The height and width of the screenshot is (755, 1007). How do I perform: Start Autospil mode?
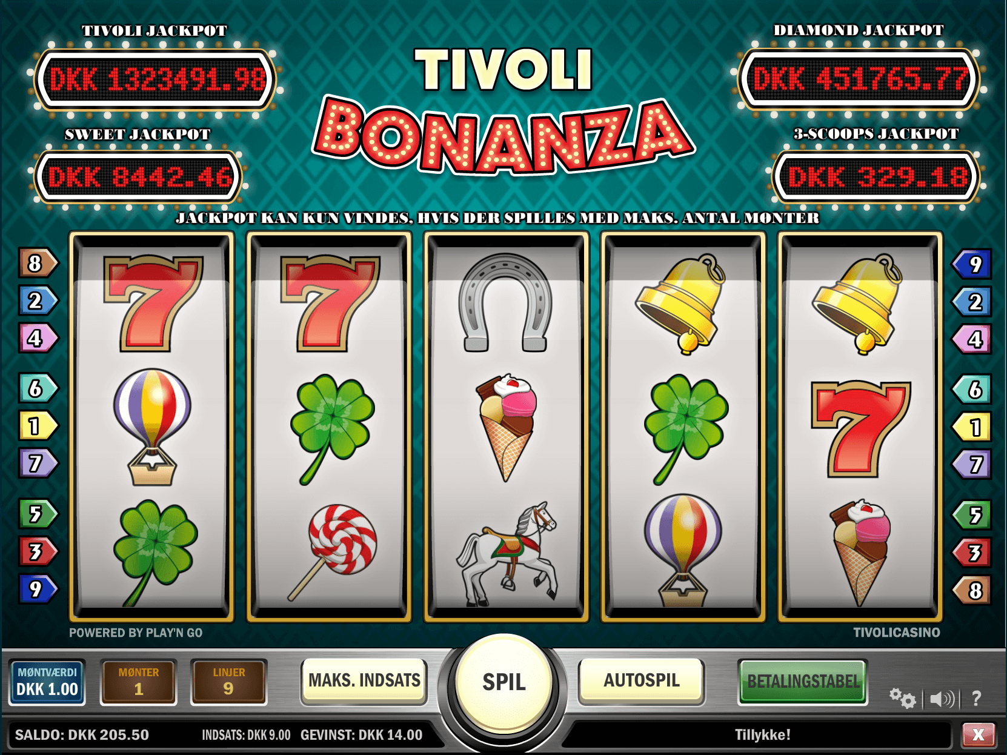pyautogui.click(x=642, y=681)
